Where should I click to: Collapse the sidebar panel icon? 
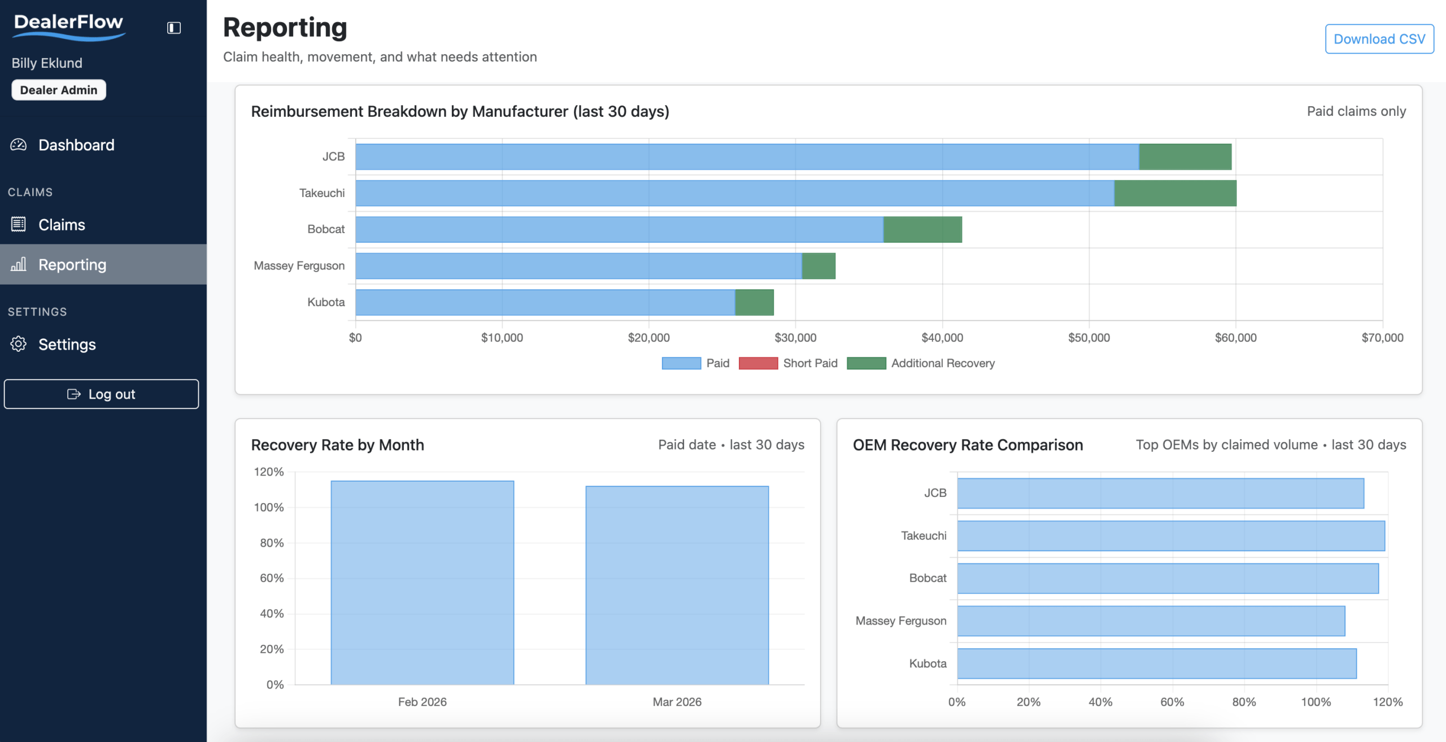(x=173, y=28)
